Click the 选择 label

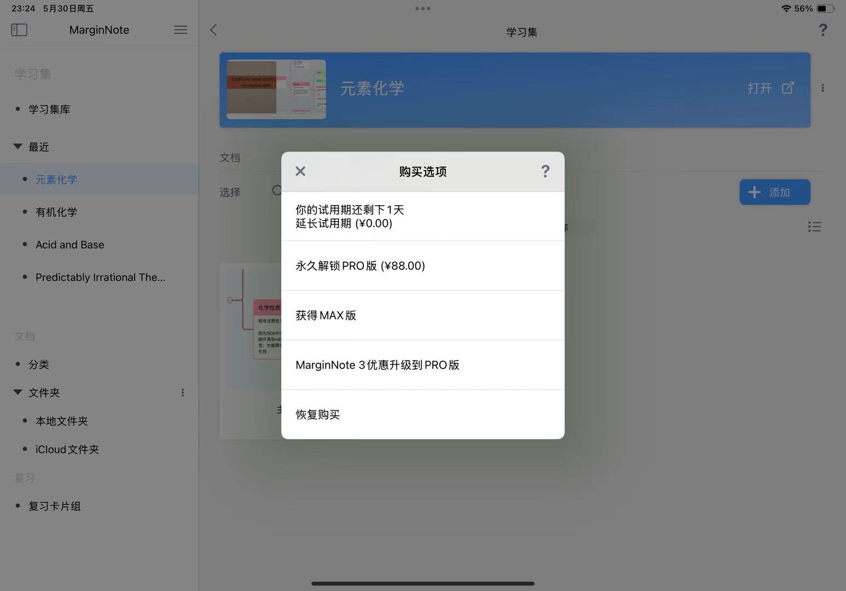click(230, 192)
